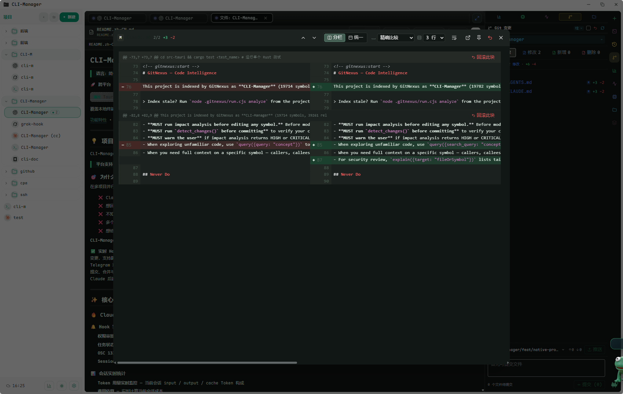Screen dimensions: 623x394
Task: Click the expand fullscreen icon near tabs
Action: 477,18
